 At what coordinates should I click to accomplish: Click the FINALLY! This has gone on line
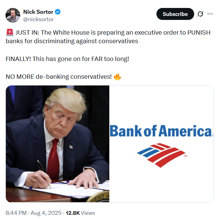[67, 59]
